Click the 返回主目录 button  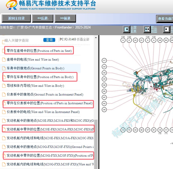coord(16,18)
